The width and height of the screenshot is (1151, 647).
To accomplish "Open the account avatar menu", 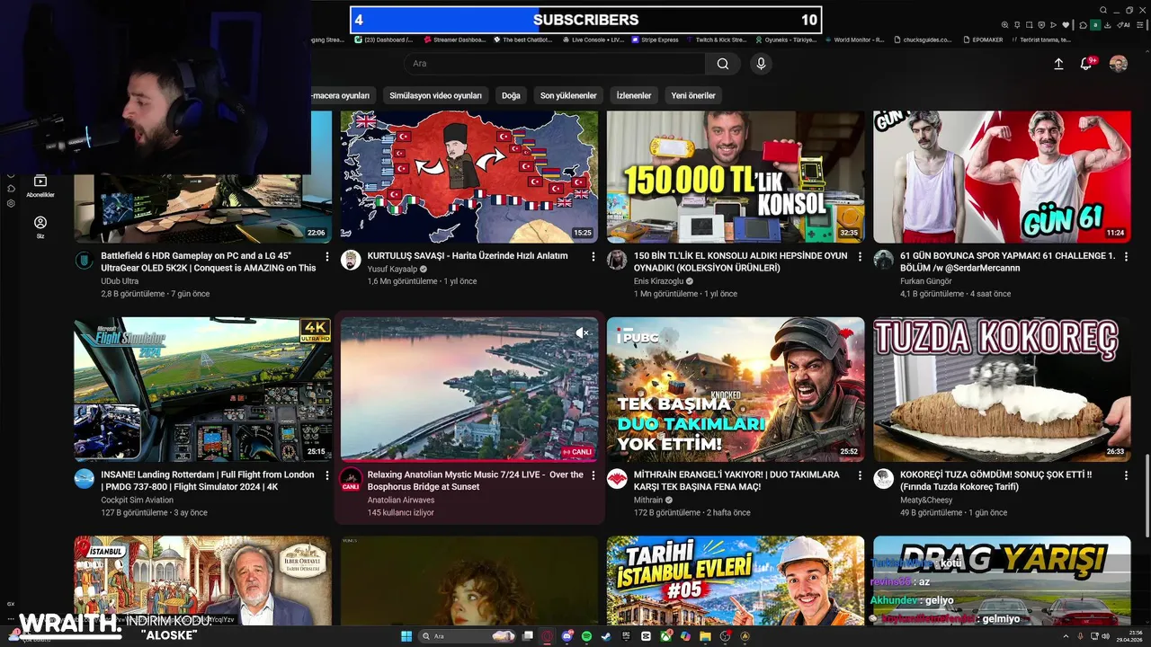I will [x=1119, y=64].
